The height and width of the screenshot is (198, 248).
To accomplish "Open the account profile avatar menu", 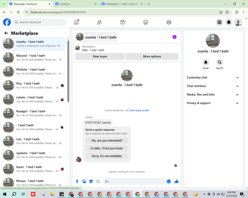I will tap(238, 22).
